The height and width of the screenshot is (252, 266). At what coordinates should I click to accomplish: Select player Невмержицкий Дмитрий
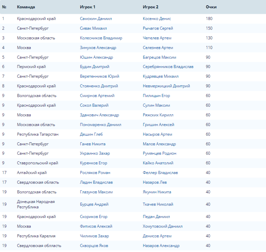(166, 86)
